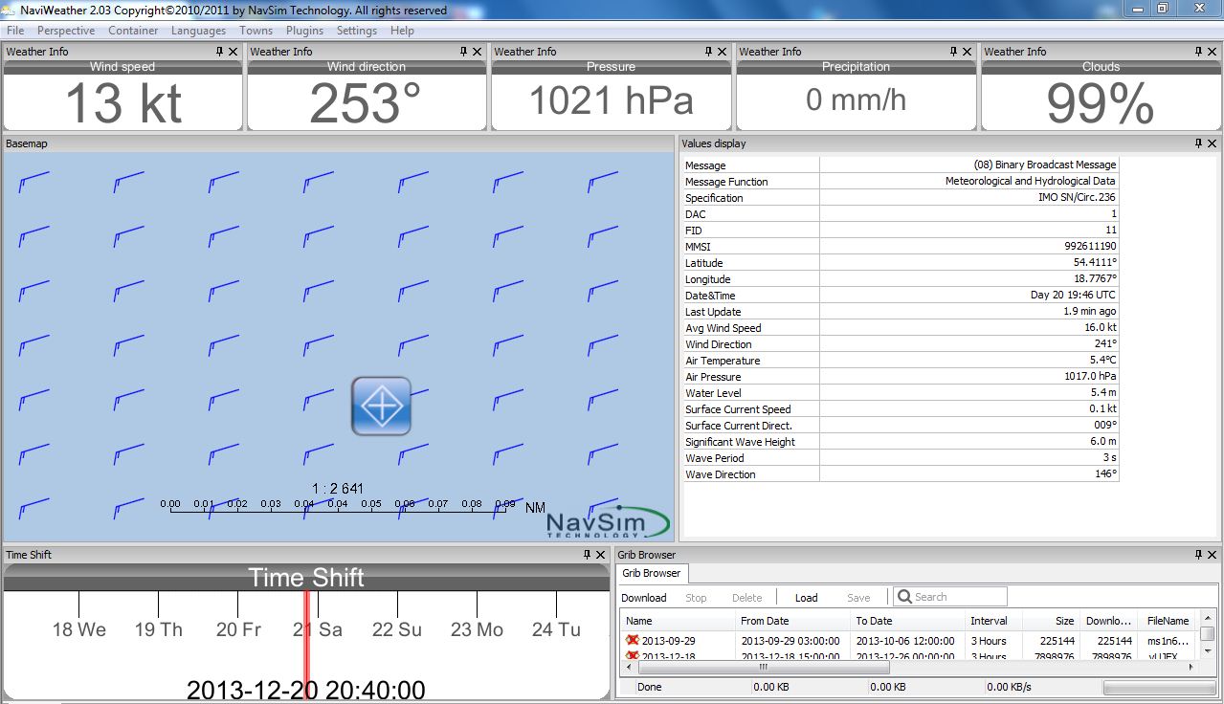Open the Help menu
Screen dimensions: 1224x704
(402, 31)
